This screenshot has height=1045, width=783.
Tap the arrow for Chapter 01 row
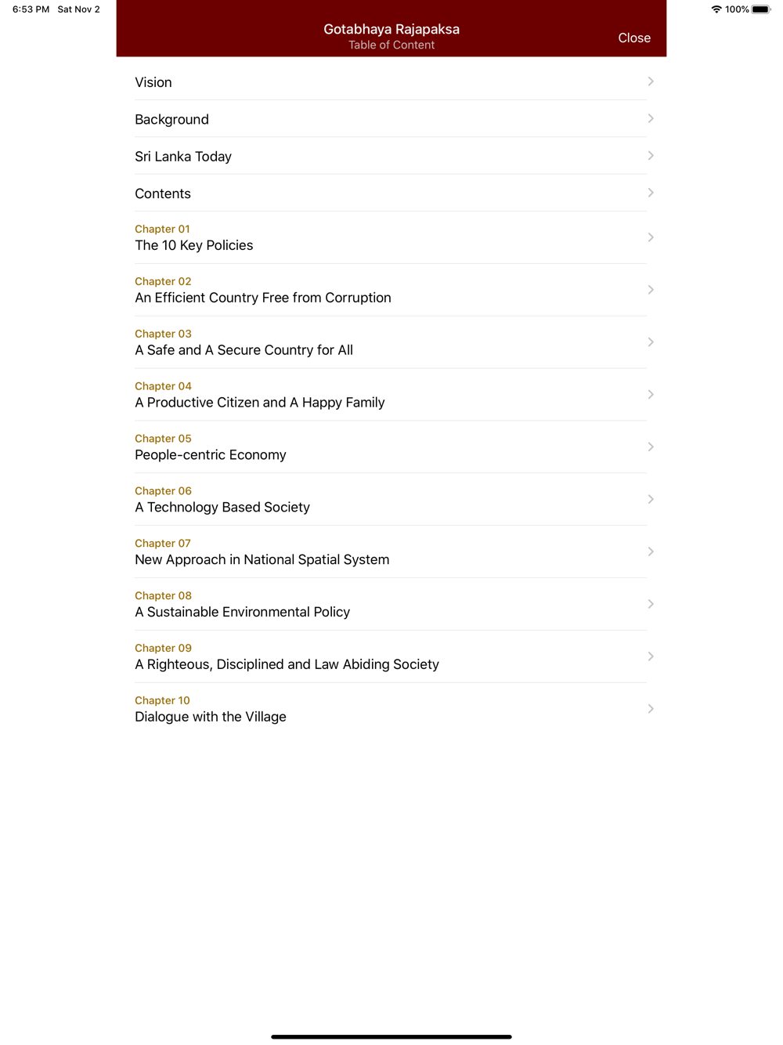tap(651, 237)
